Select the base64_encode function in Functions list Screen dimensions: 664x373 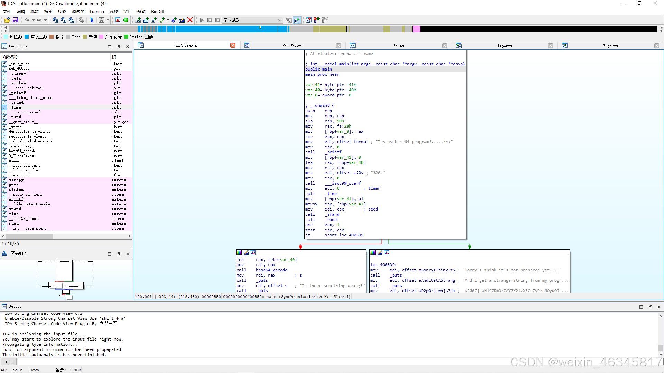(x=22, y=151)
